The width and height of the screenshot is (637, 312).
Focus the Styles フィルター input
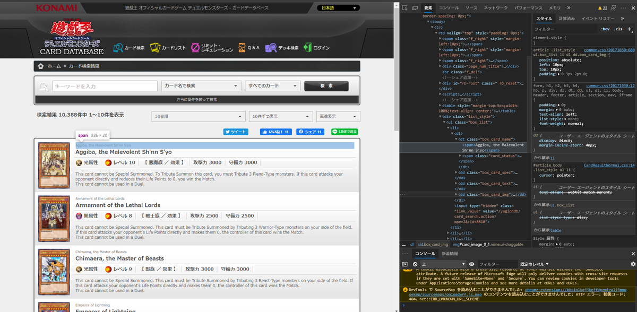pyautogui.click(x=565, y=29)
